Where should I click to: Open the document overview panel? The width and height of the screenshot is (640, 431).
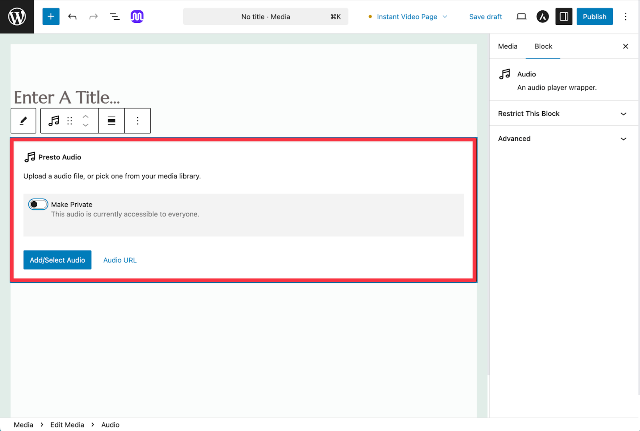(114, 16)
